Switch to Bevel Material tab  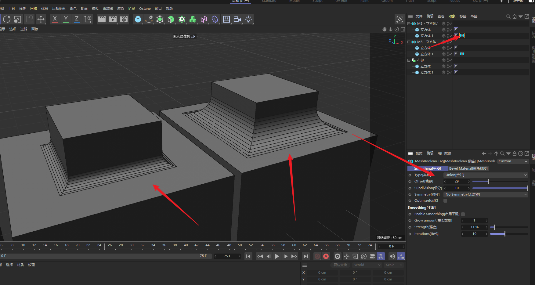(x=468, y=168)
